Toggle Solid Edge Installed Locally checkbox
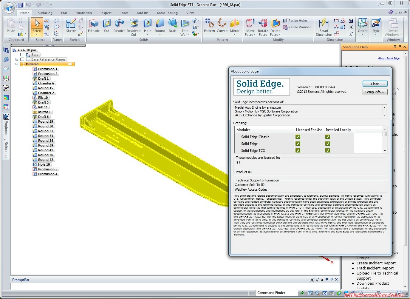Viewport: 410px width, 299px height. (x=327, y=144)
